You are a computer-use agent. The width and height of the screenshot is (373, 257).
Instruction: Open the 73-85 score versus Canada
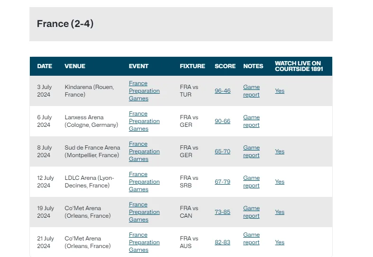click(x=222, y=212)
